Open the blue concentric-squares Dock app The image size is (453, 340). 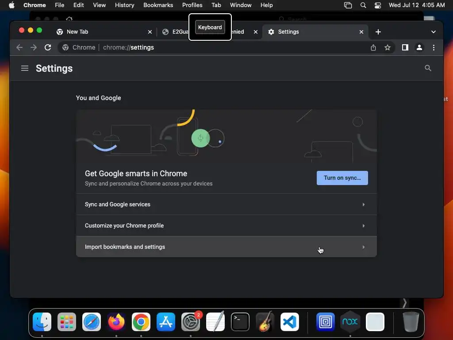pyautogui.click(x=325, y=322)
